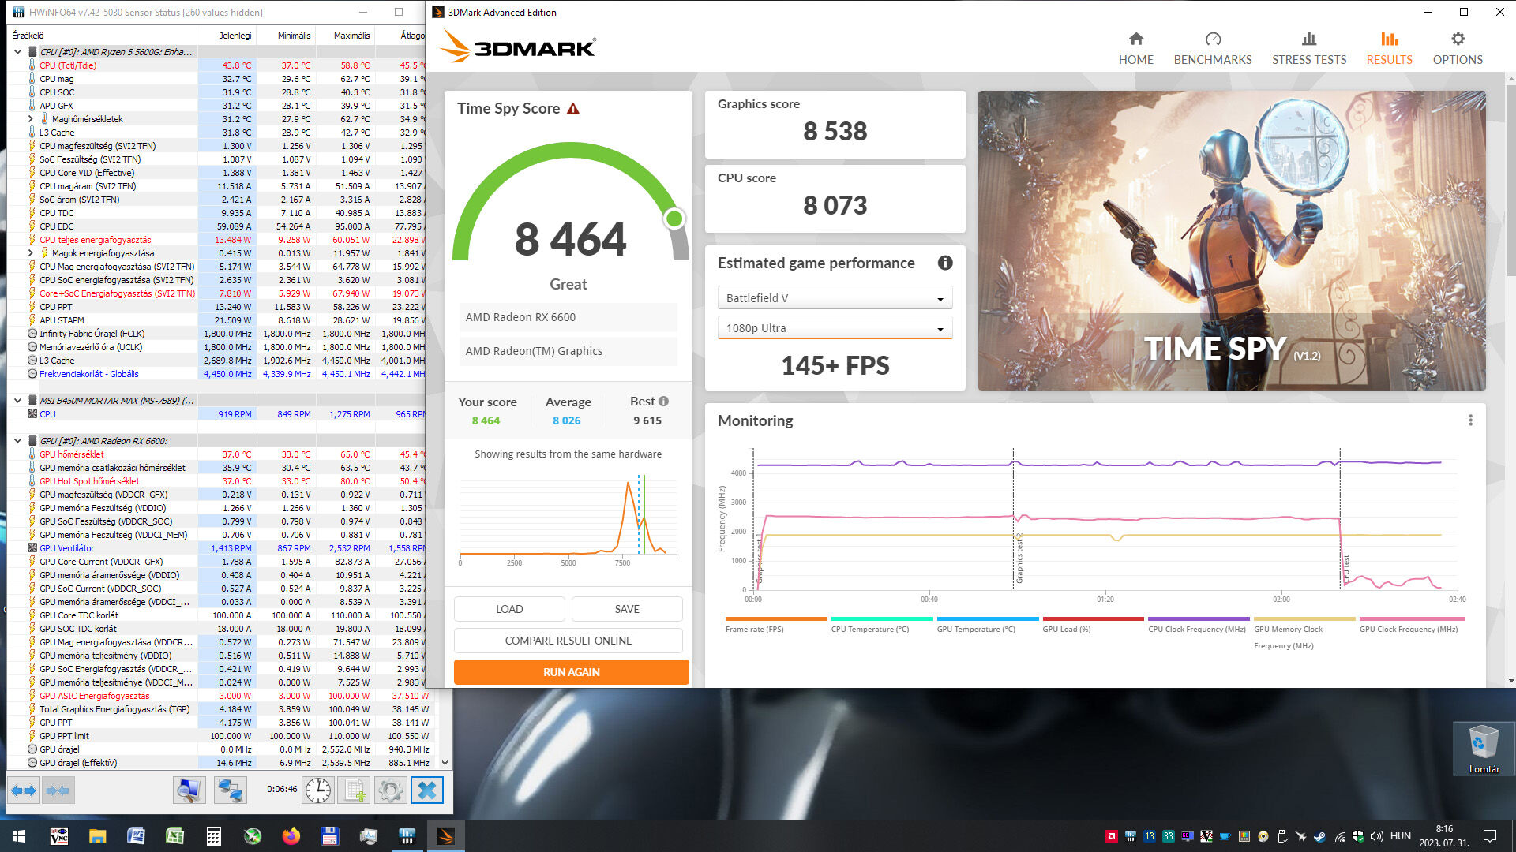Select the RESULTS tab
The image size is (1516, 852).
[1389, 48]
